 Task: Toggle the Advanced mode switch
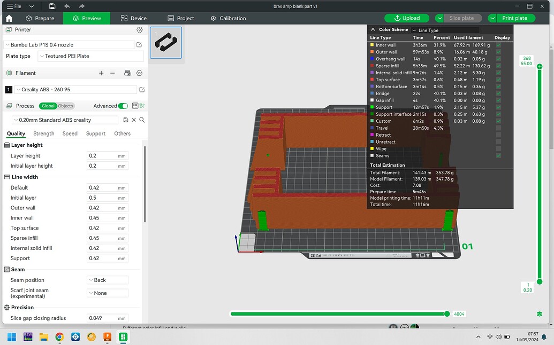123,106
